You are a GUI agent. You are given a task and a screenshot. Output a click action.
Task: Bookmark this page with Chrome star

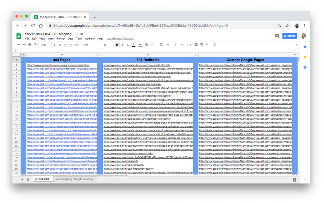[287, 26]
